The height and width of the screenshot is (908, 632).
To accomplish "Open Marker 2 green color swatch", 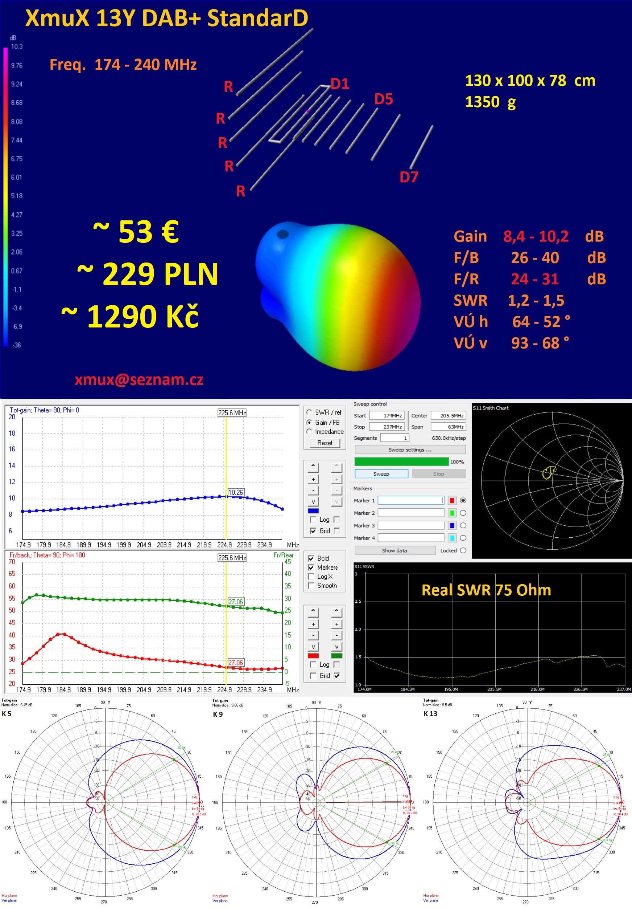I will point(452,513).
